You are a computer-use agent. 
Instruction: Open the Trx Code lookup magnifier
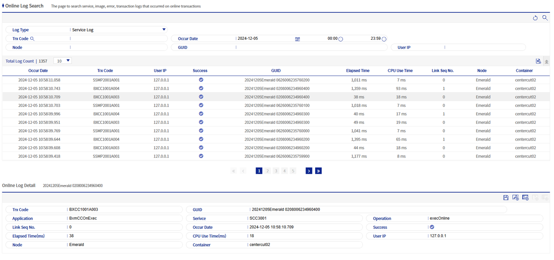[32, 39]
